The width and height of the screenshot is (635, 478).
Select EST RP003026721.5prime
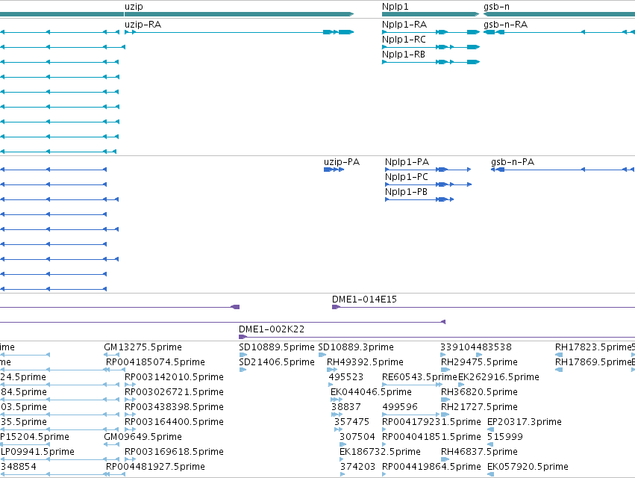click(174, 392)
